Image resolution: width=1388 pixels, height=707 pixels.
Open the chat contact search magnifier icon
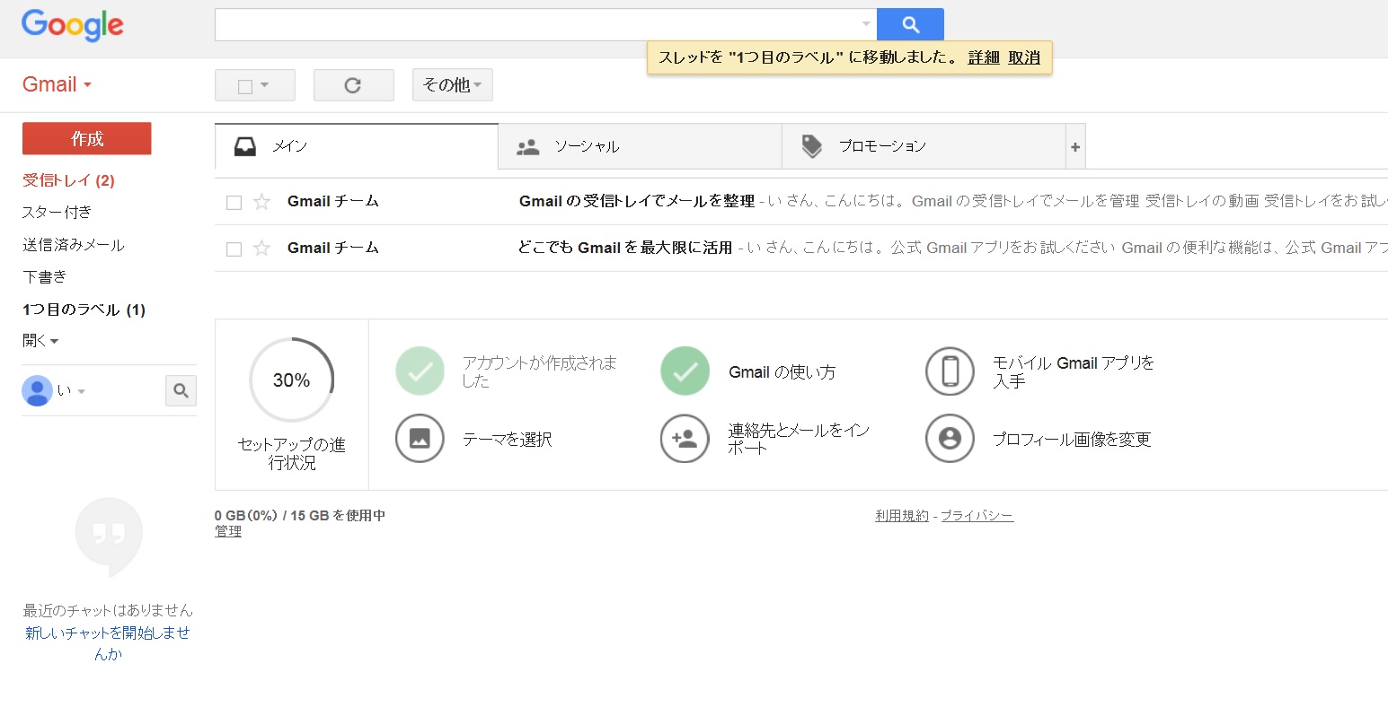(181, 390)
